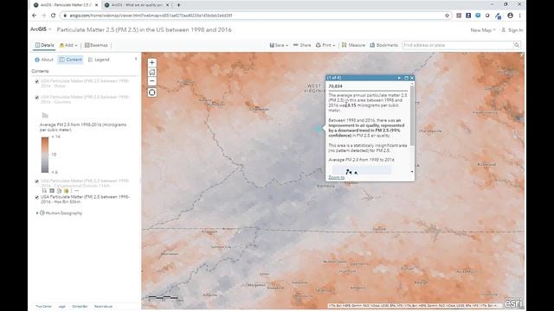Open the Basemap gallery
This screenshot has height=311, width=554.
[96, 45]
